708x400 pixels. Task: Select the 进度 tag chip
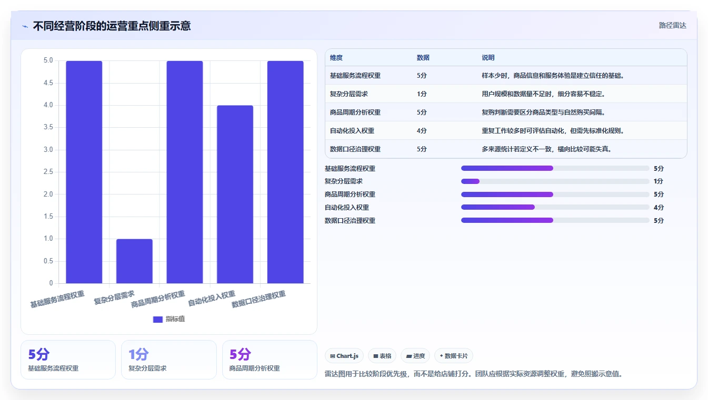(x=415, y=356)
